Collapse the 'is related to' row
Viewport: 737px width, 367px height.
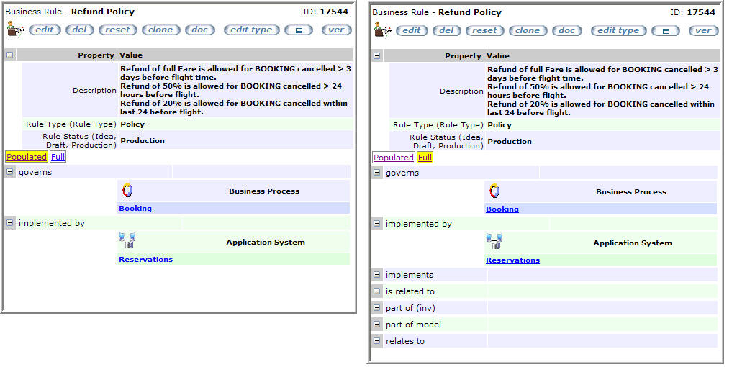click(x=377, y=291)
